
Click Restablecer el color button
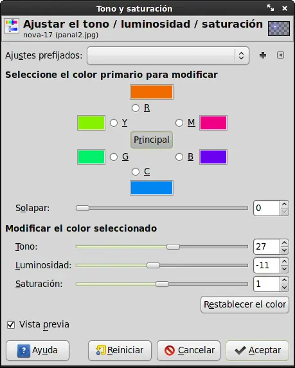[245, 304]
